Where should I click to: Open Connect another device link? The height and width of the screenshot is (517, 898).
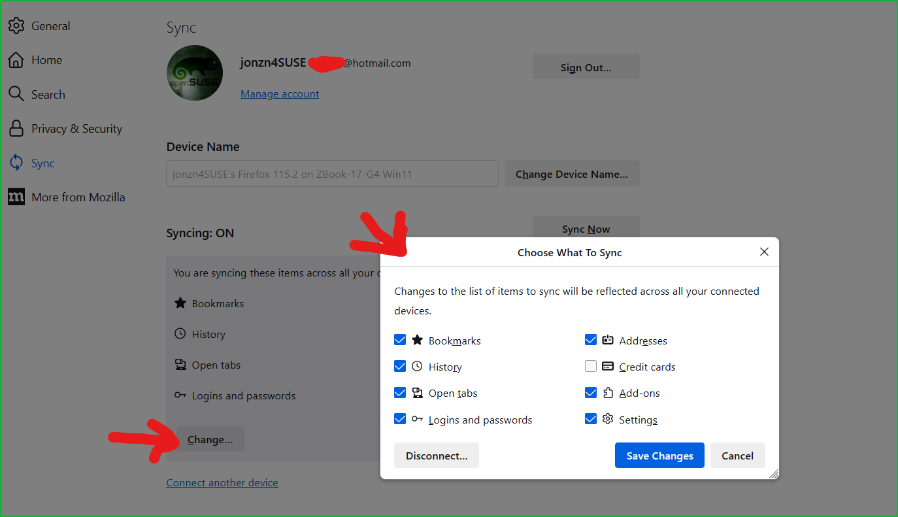coord(222,482)
